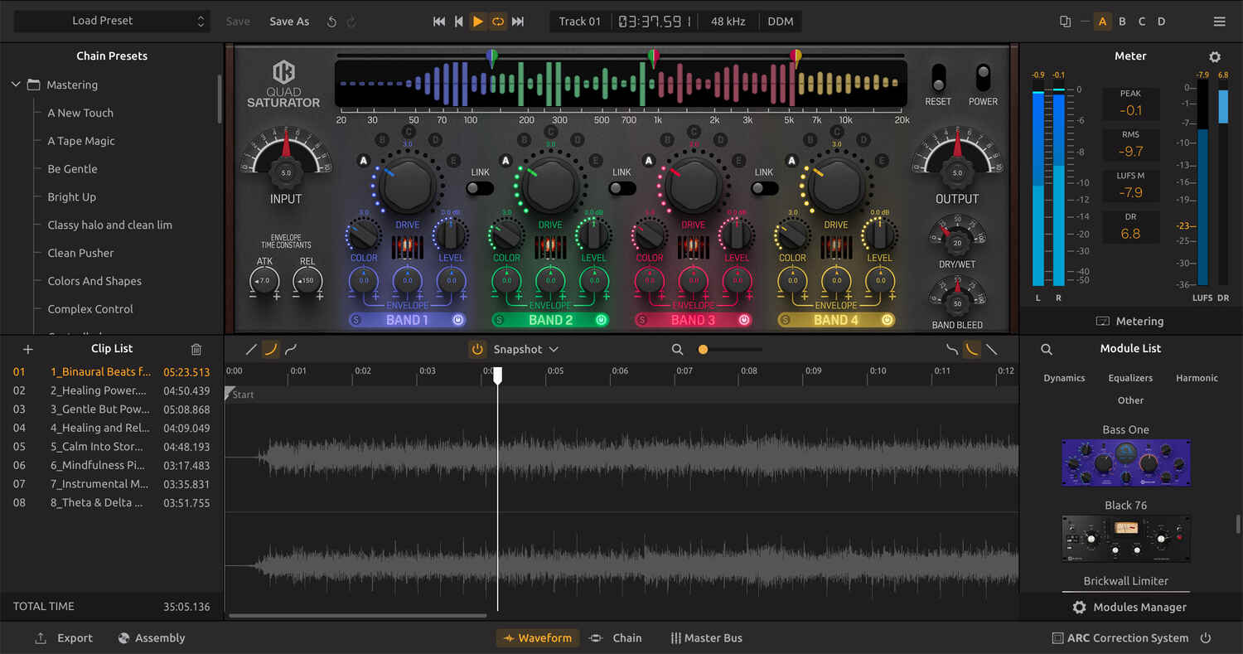
Task: Open the hamburger menu at top right
Action: click(1219, 22)
